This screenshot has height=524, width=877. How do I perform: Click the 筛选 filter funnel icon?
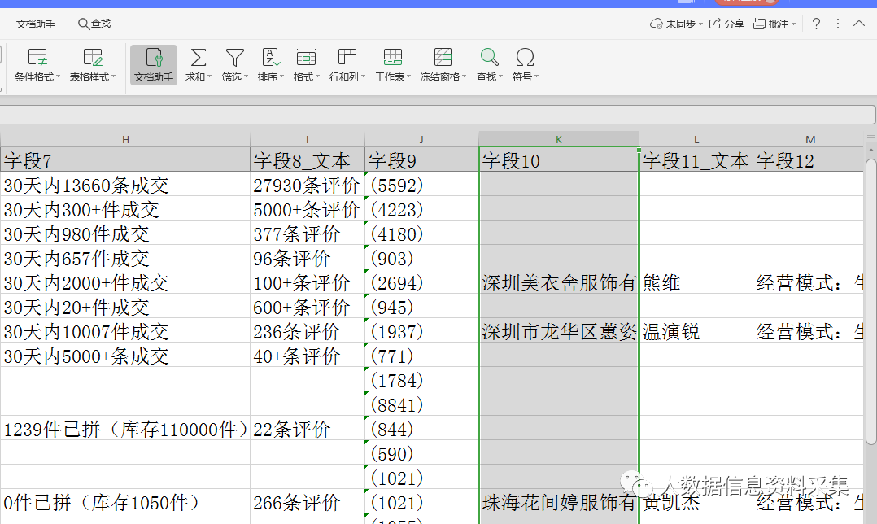click(234, 57)
